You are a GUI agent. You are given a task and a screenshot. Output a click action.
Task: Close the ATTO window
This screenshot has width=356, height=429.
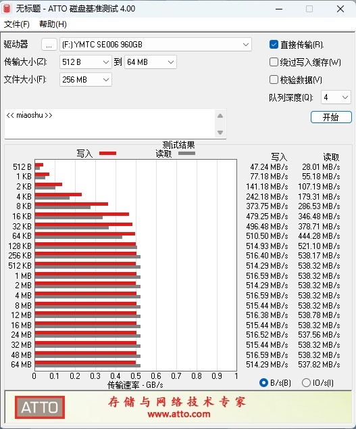(x=340, y=9)
